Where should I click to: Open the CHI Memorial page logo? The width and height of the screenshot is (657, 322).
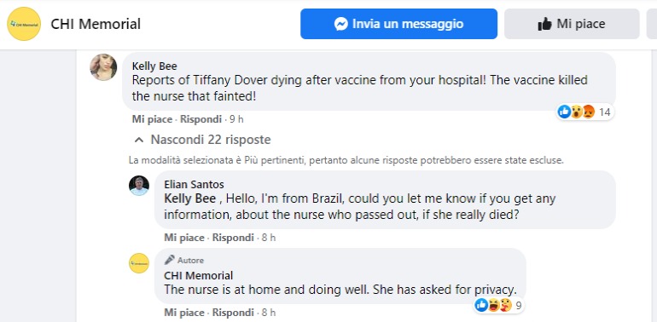(24, 24)
